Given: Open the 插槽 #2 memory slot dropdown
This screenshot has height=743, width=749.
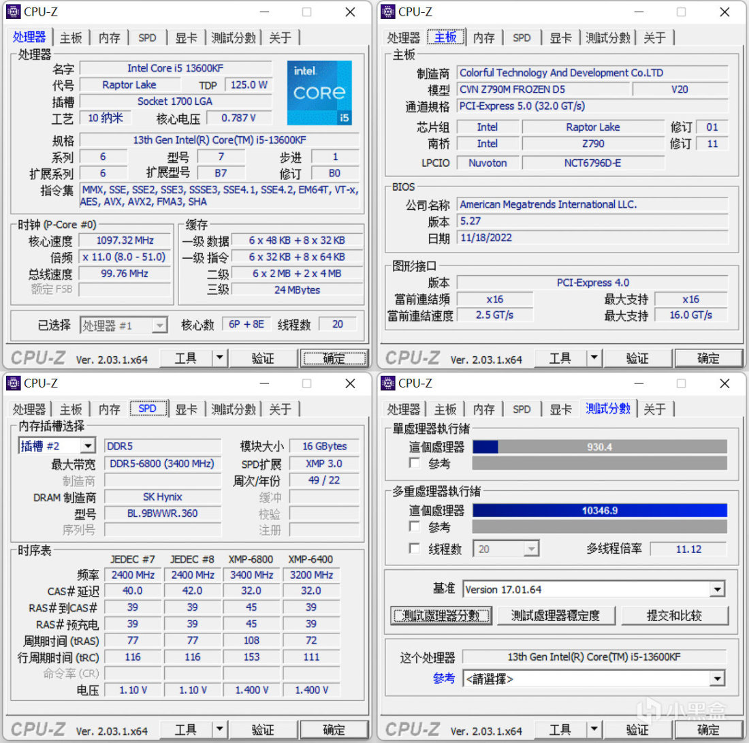Looking at the screenshot, I should pos(88,446).
